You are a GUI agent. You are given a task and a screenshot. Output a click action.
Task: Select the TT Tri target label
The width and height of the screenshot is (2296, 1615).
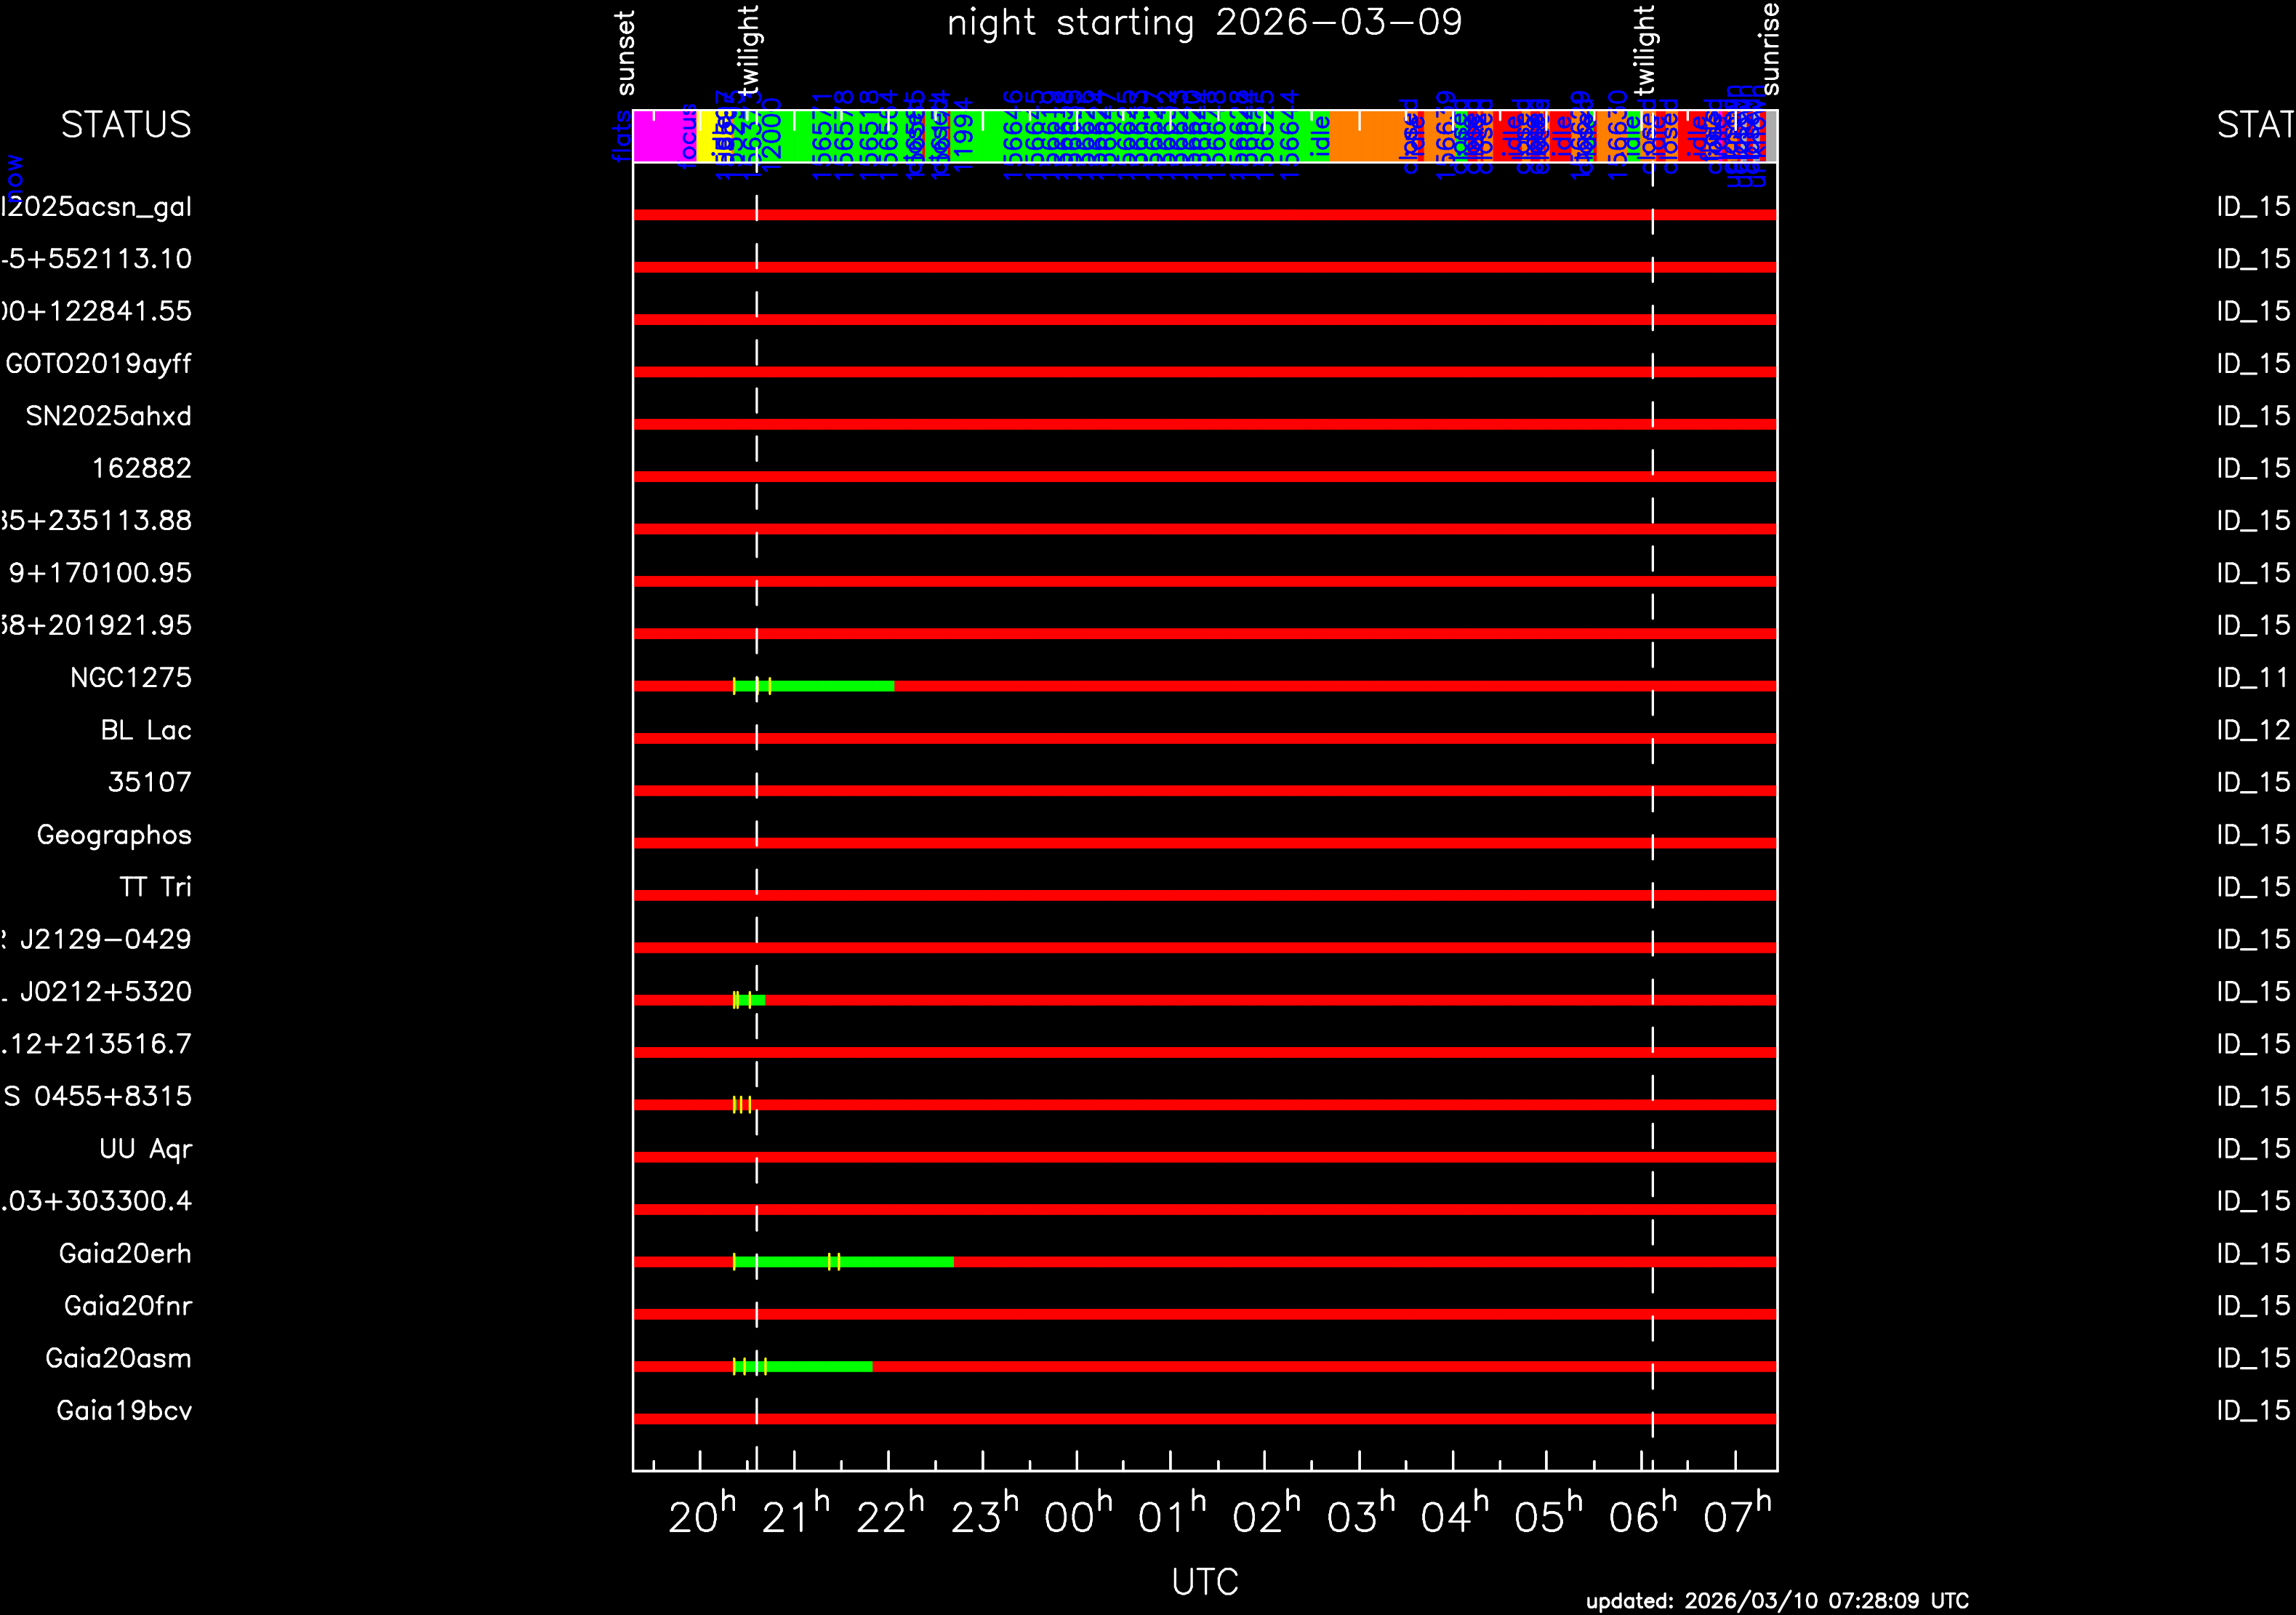click(x=155, y=887)
